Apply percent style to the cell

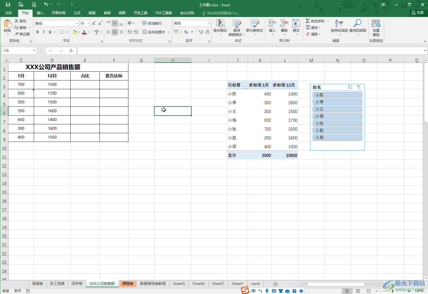(x=186, y=32)
